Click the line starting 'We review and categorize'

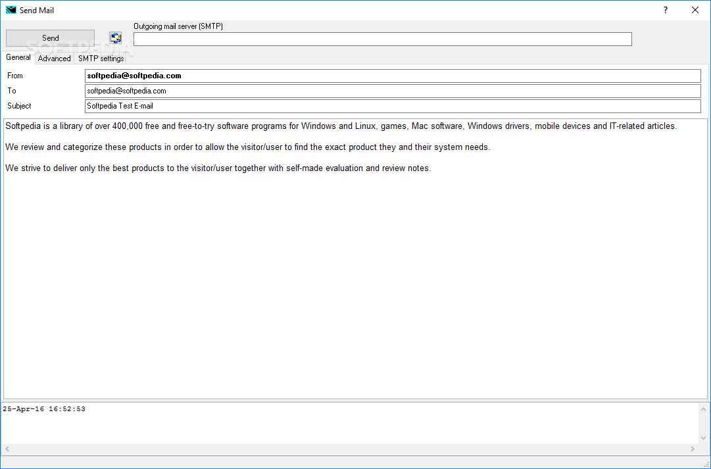[247, 147]
